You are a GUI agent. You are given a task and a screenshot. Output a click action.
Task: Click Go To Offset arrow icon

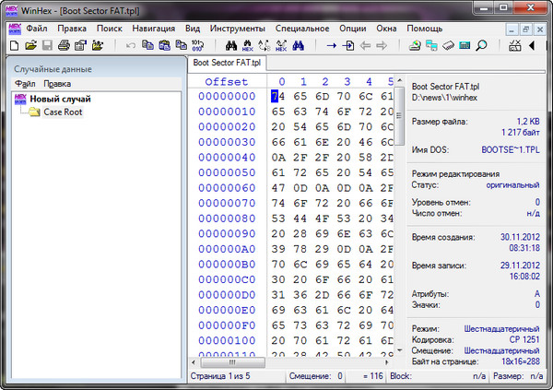(333, 45)
